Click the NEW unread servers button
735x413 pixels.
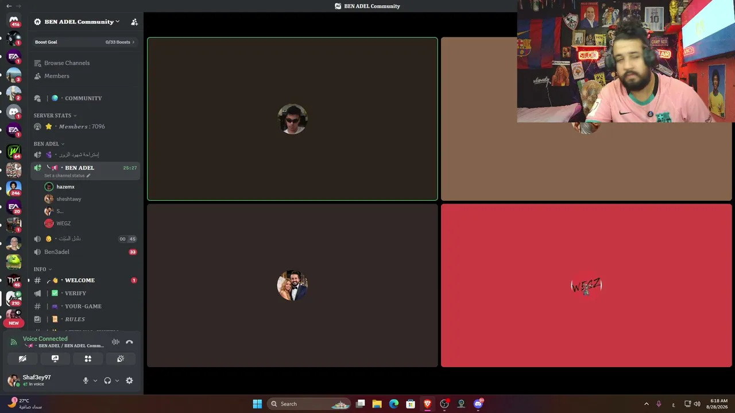pyautogui.click(x=14, y=323)
